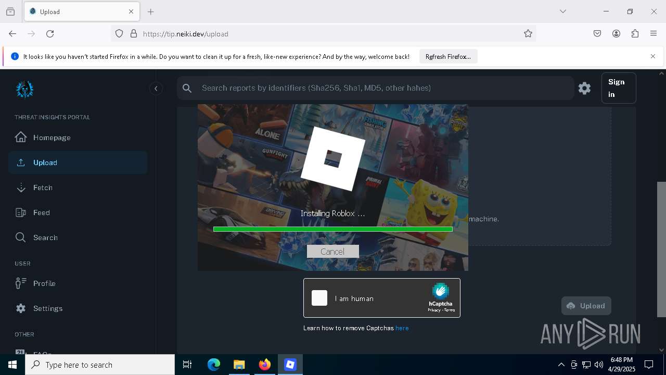Open the notification center icon
666x375 pixels.
point(649,365)
